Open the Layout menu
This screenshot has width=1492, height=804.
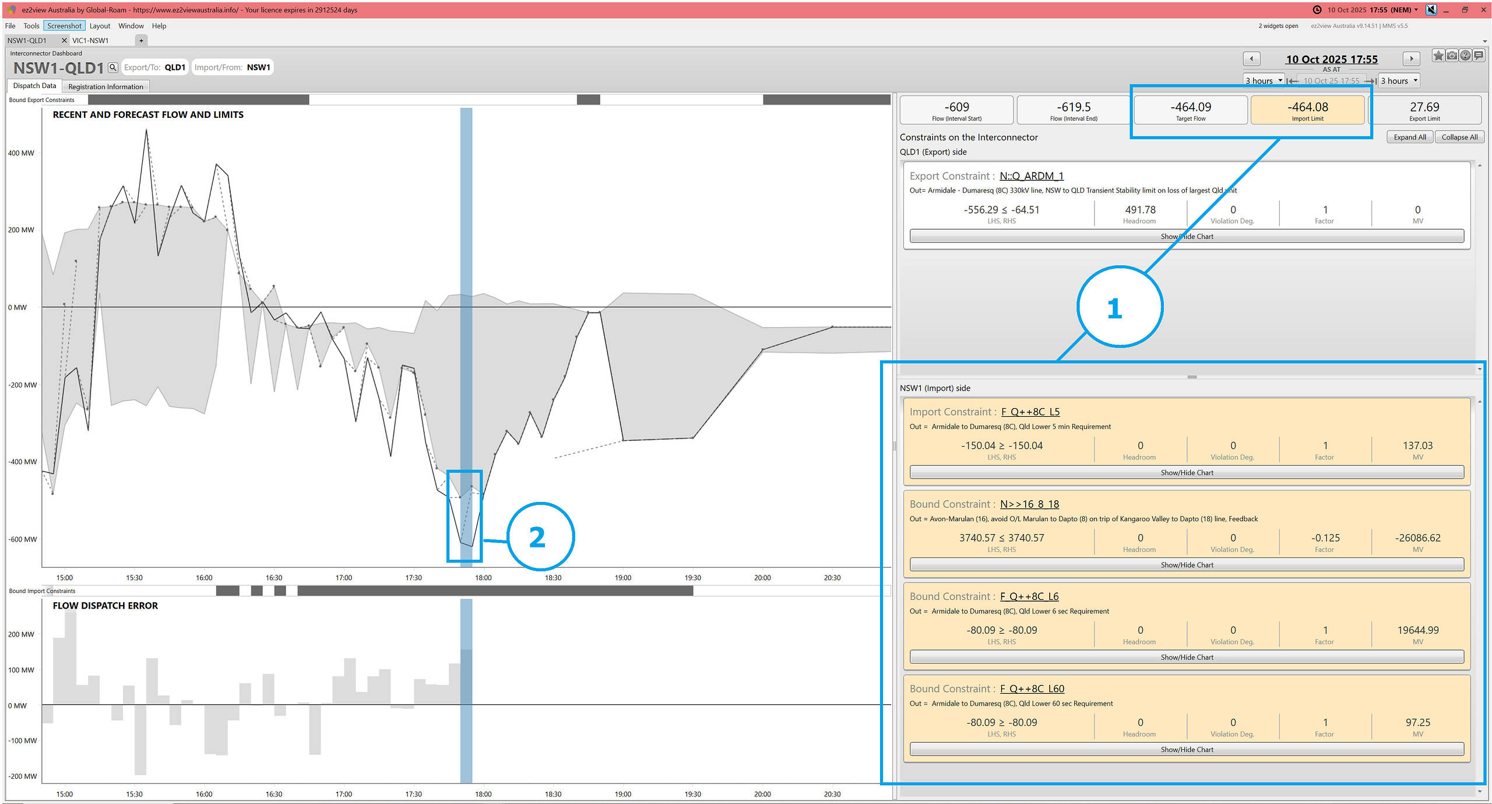100,26
